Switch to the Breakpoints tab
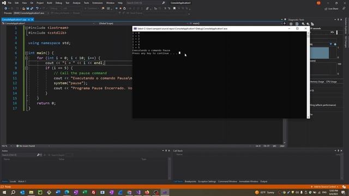This screenshot has height=196, width=349. tap(190, 181)
